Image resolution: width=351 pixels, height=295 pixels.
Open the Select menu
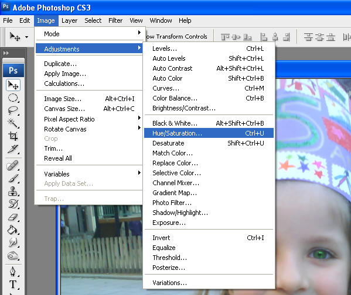pos(93,20)
